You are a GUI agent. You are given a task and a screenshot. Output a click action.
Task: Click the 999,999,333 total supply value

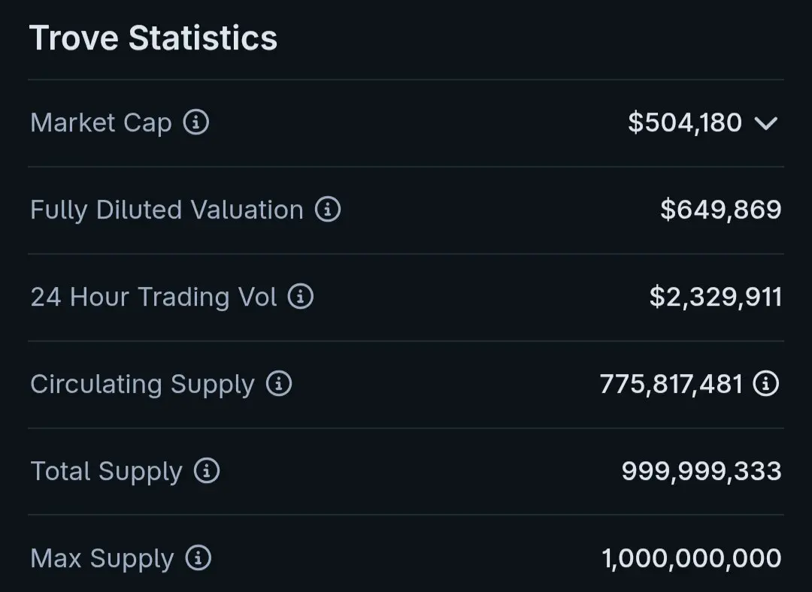701,471
